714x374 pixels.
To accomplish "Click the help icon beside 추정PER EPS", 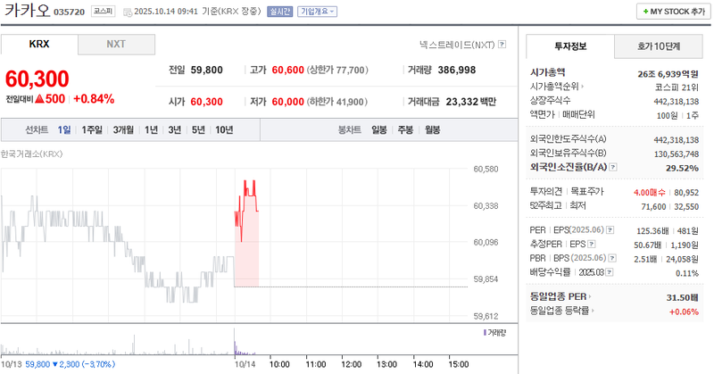I will pyautogui.click(x=593, y=244).
